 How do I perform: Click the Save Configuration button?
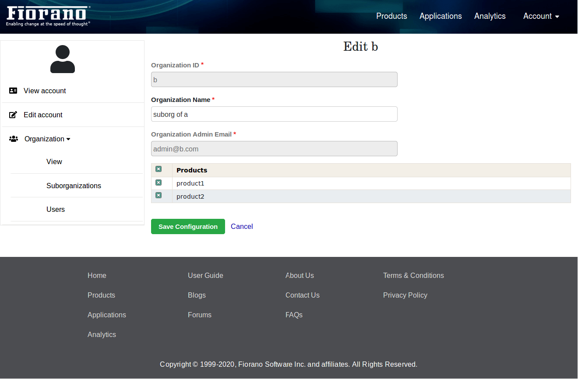(188, 227)
